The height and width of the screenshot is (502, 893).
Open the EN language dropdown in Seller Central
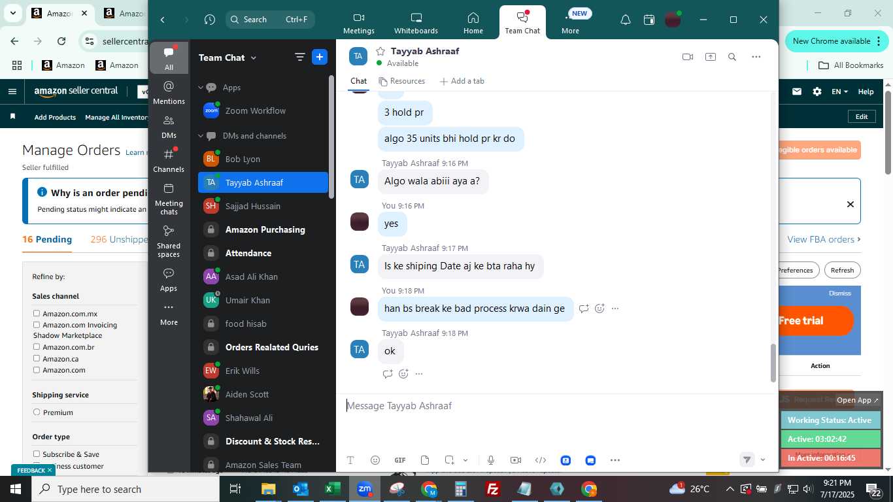pos(839,92)
